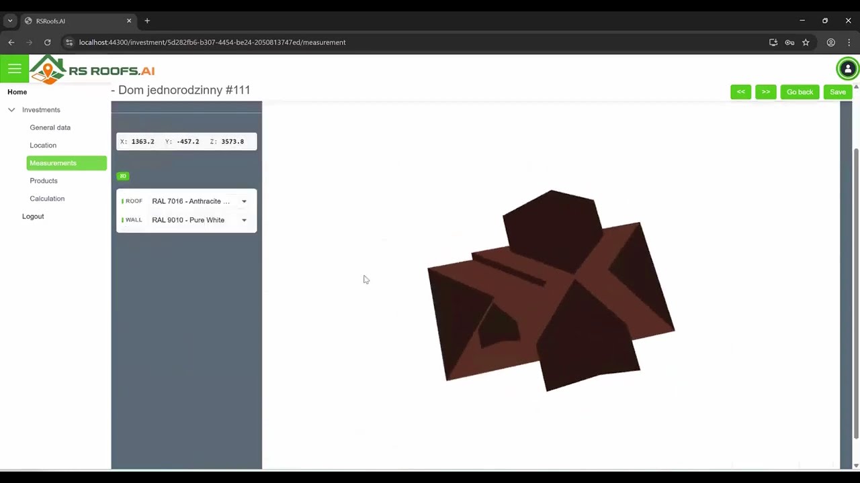
Task: Collapse the Investments tree chevron
Action: click(11, 110)
